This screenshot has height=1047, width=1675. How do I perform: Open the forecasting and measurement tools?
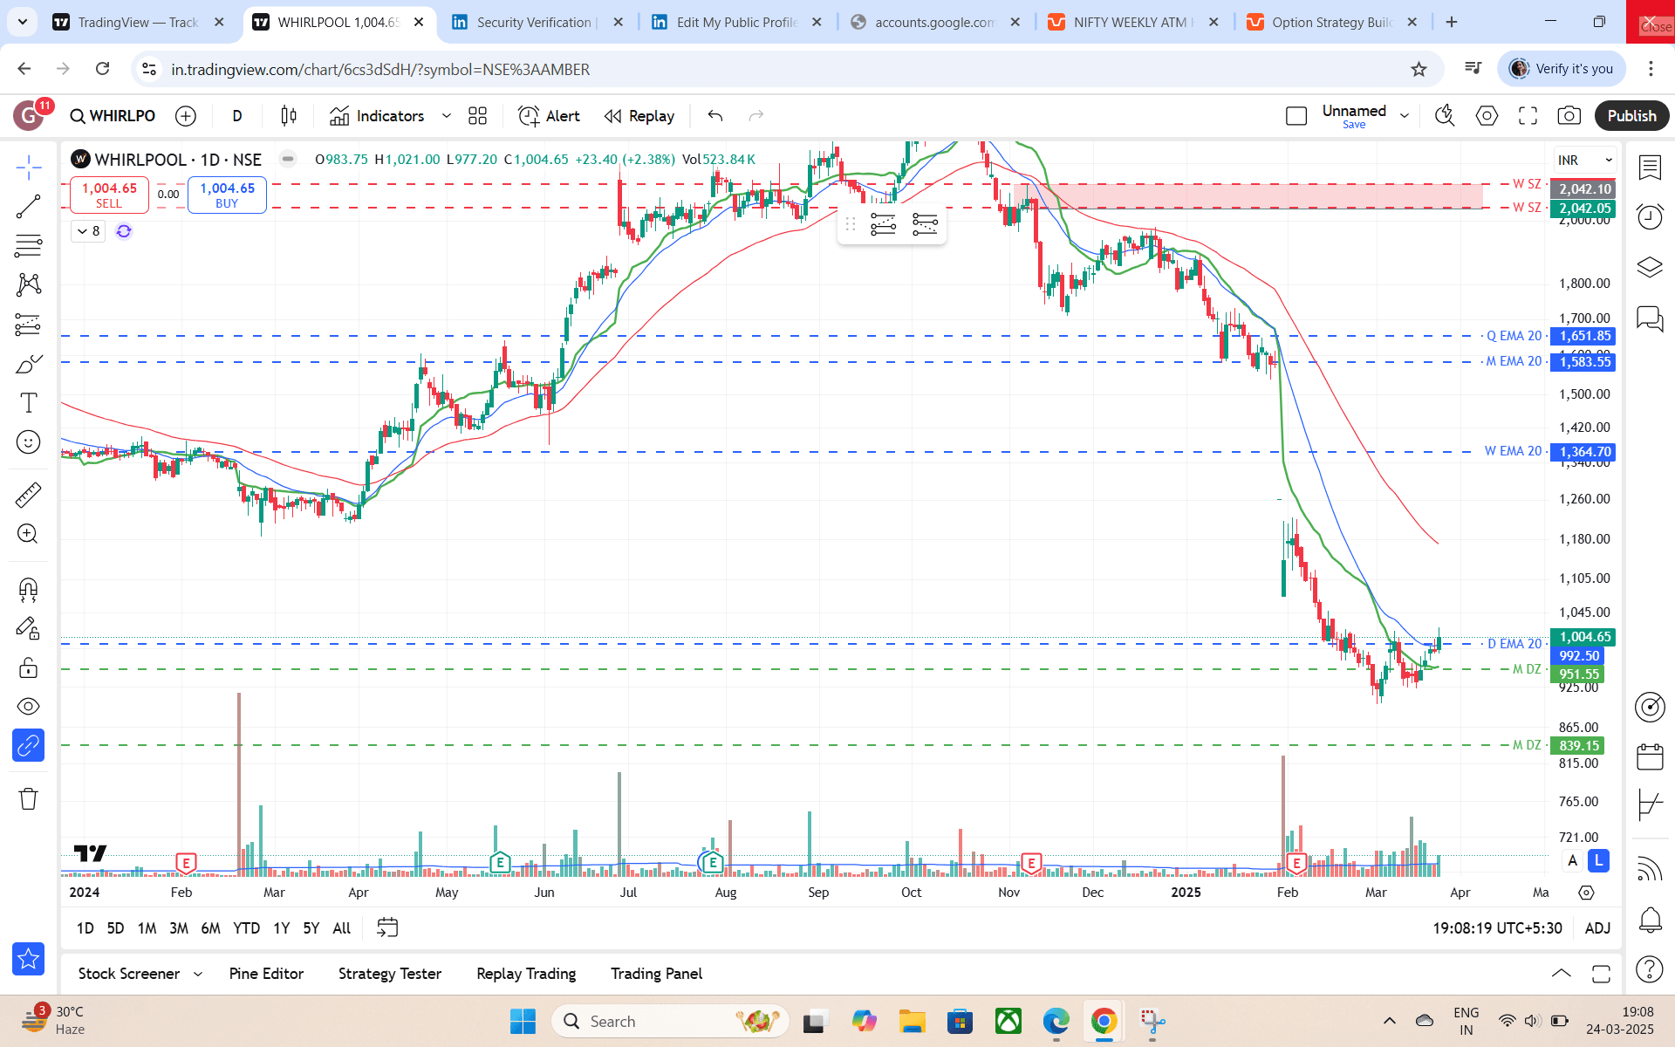29,325
